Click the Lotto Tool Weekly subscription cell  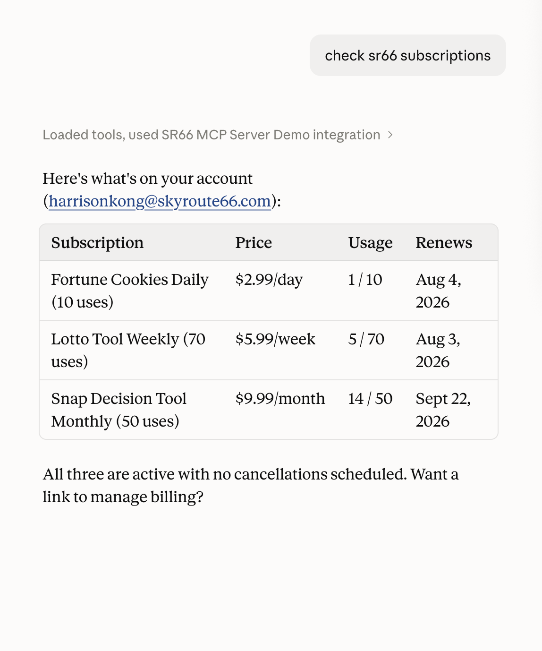coord(128,351)
